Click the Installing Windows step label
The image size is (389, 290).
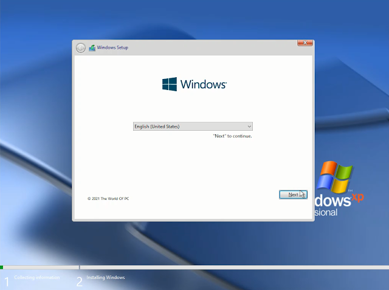tap(105, 277)
